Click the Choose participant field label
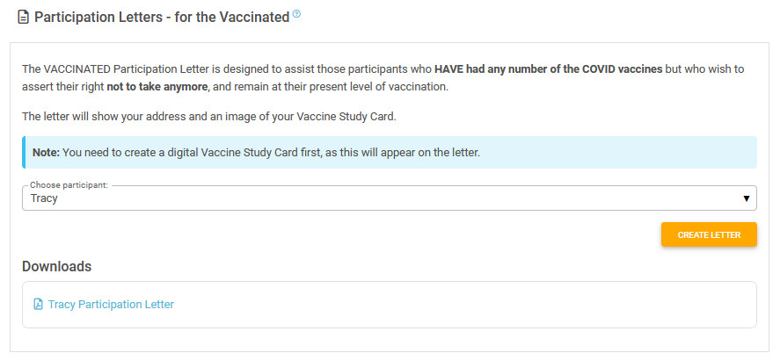This screenshot has width=780, height=360. (x=69, y=184)
